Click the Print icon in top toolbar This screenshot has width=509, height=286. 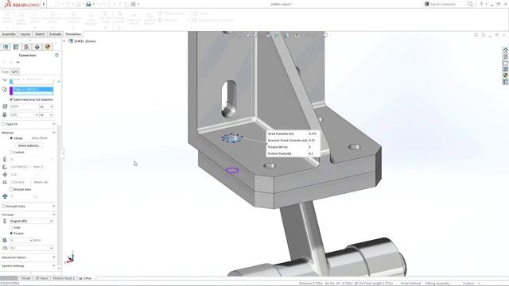click(88, 4)
